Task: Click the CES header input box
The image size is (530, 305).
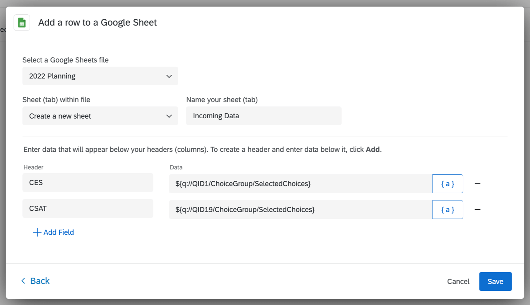Action: (x=88, y=183)
